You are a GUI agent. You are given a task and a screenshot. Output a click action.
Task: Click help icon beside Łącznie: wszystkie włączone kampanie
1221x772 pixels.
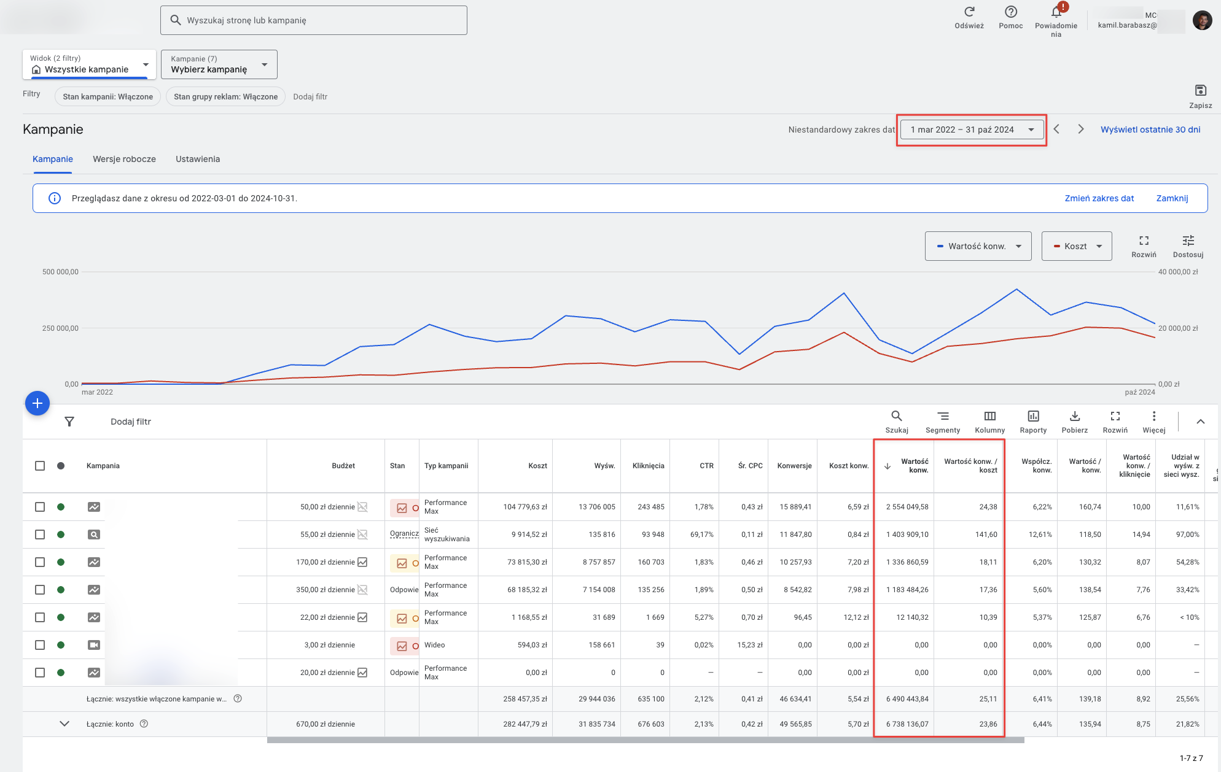coord(238,699)
